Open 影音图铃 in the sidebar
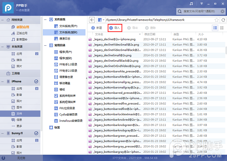 (20, 40)
